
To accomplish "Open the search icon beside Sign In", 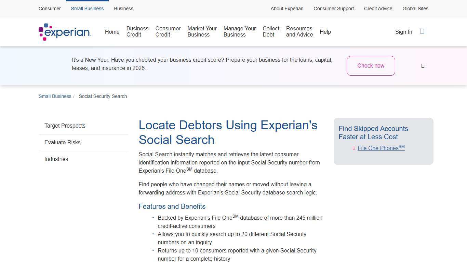I will pos(422,31).
